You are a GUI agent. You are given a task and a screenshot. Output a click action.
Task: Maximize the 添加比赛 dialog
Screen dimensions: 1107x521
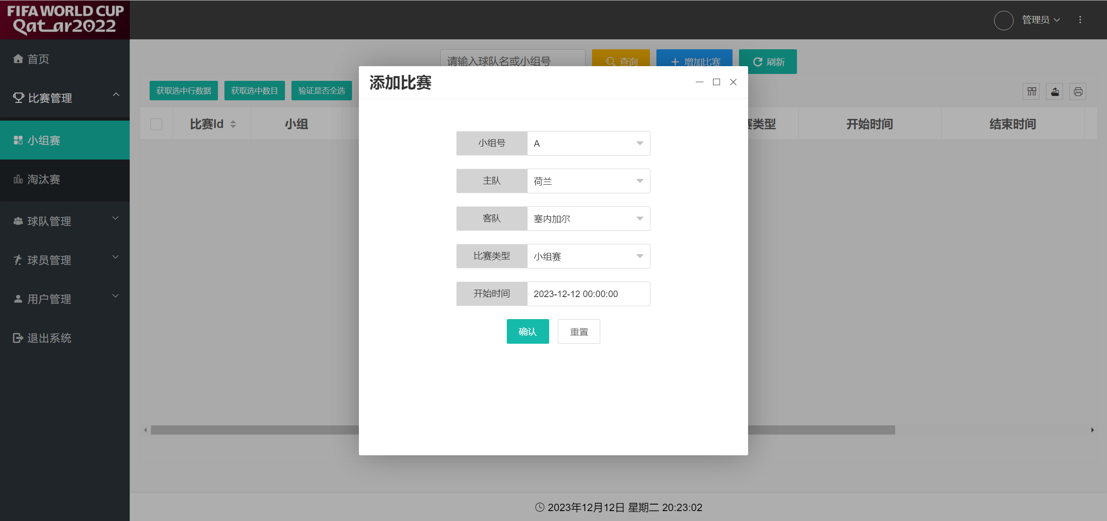point(716,82)
